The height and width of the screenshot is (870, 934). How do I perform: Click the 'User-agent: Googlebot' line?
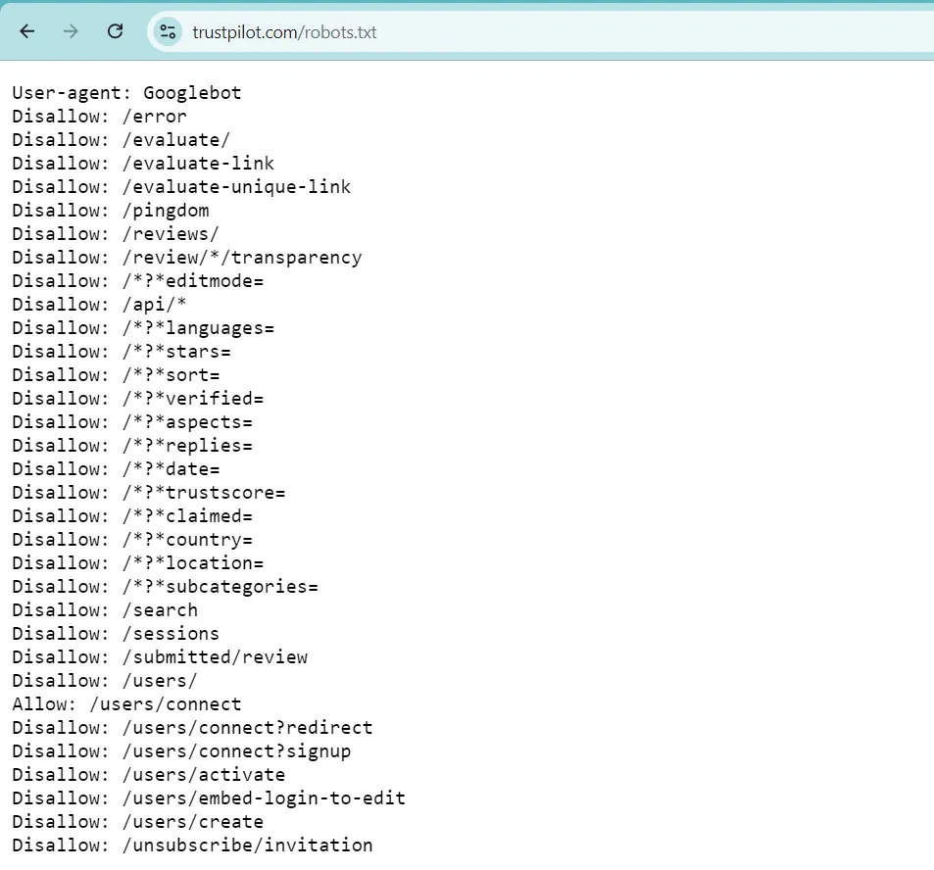pos(126,93)
